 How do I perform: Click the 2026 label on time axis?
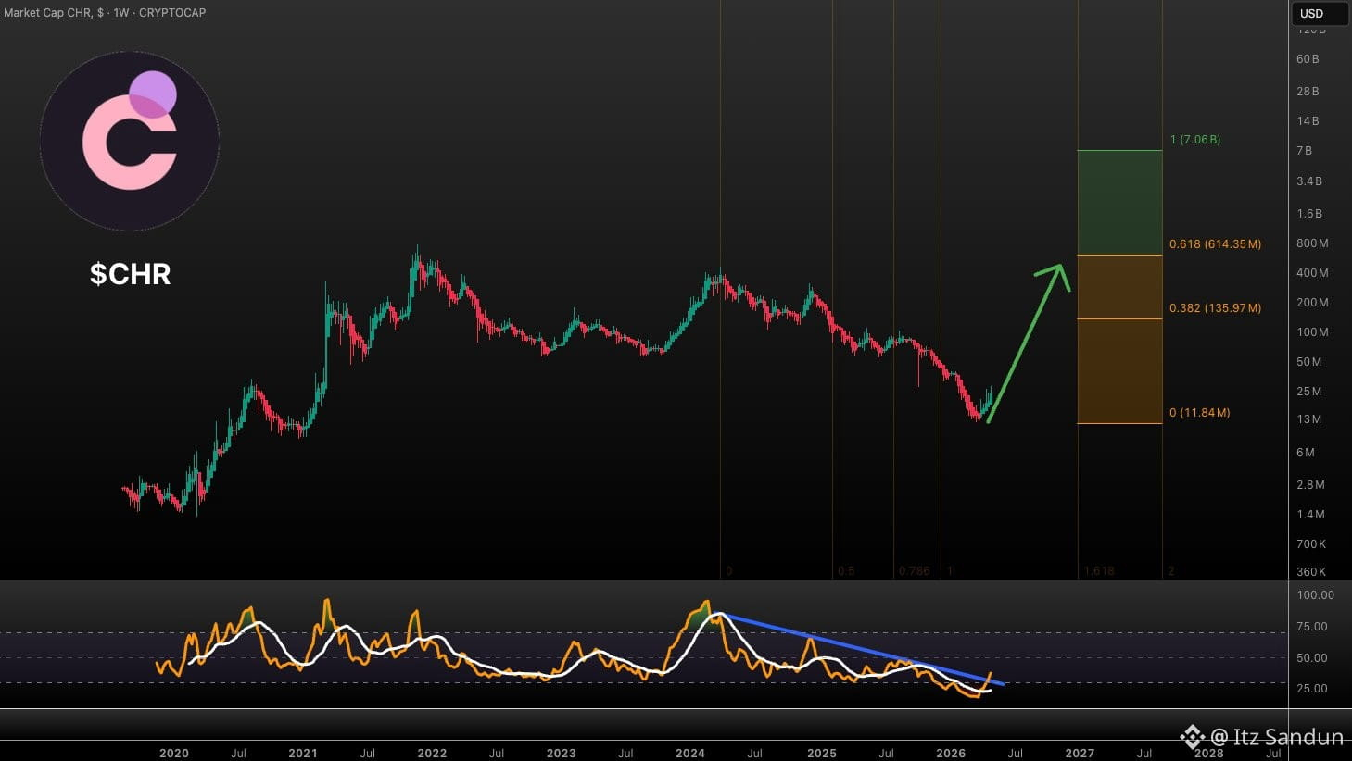[951, 753]
